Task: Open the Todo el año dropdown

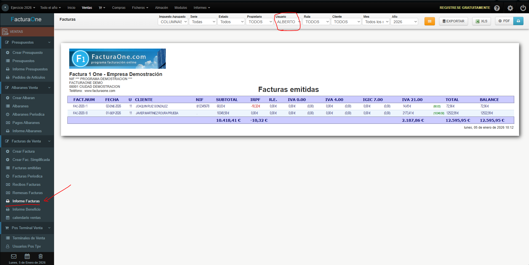Action: click(x=50, y=8)
